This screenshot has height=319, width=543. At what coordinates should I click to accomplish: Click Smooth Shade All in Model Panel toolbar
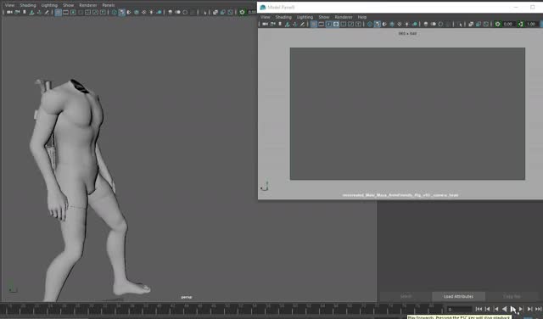click(377, 24)
